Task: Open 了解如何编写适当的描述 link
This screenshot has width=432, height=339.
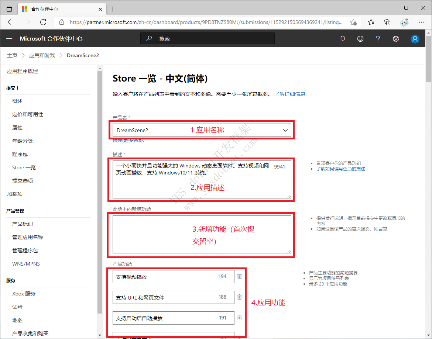Action: point(341,169)
